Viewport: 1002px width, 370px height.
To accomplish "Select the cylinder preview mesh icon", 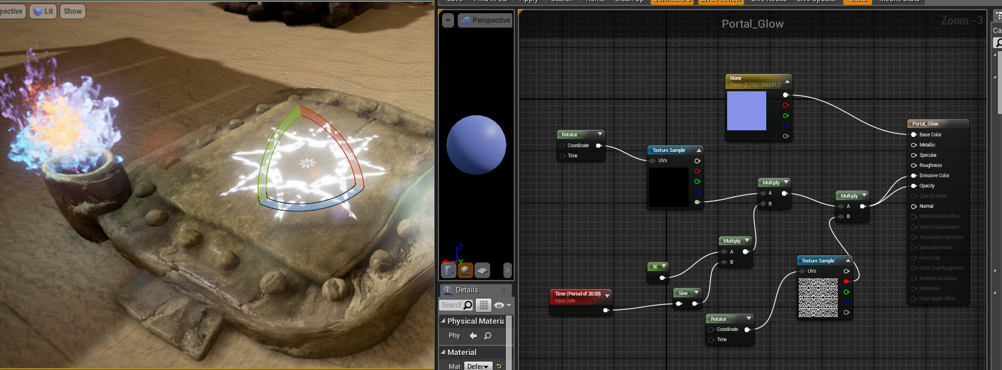I will tap(449, 271).
